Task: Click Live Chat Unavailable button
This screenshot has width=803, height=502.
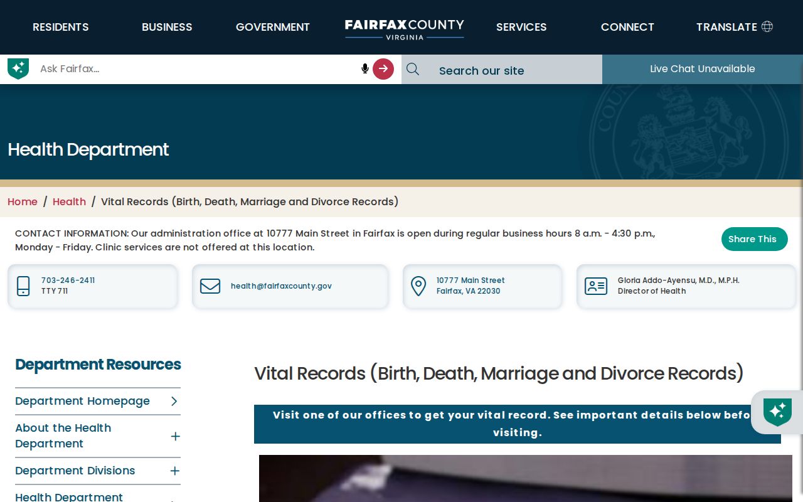Action: 703,69
